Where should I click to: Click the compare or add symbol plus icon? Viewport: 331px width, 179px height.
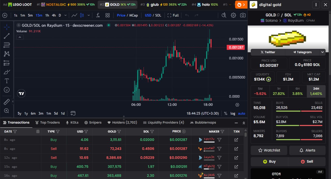(x=5, y=15)
